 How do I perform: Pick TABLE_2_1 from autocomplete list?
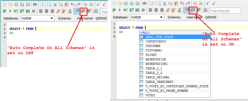click(x=175, y=68)
